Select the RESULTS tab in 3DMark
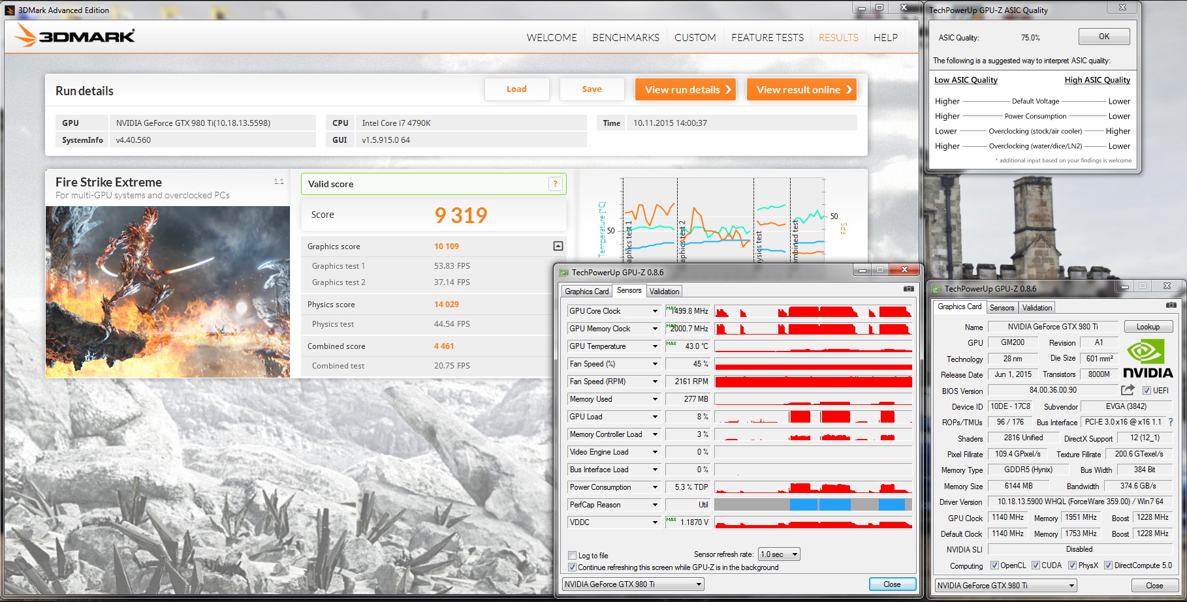The image size is (1187, 602). point(838,38)
